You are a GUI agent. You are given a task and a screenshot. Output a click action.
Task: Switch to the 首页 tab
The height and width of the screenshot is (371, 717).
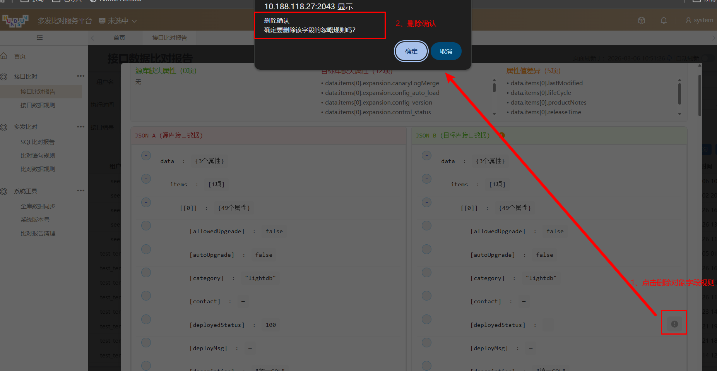click(119, 38)
